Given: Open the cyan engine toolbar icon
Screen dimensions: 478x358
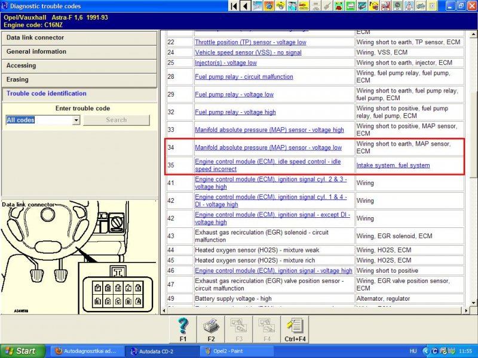Looking at the screenshot, I should point(362,6).
